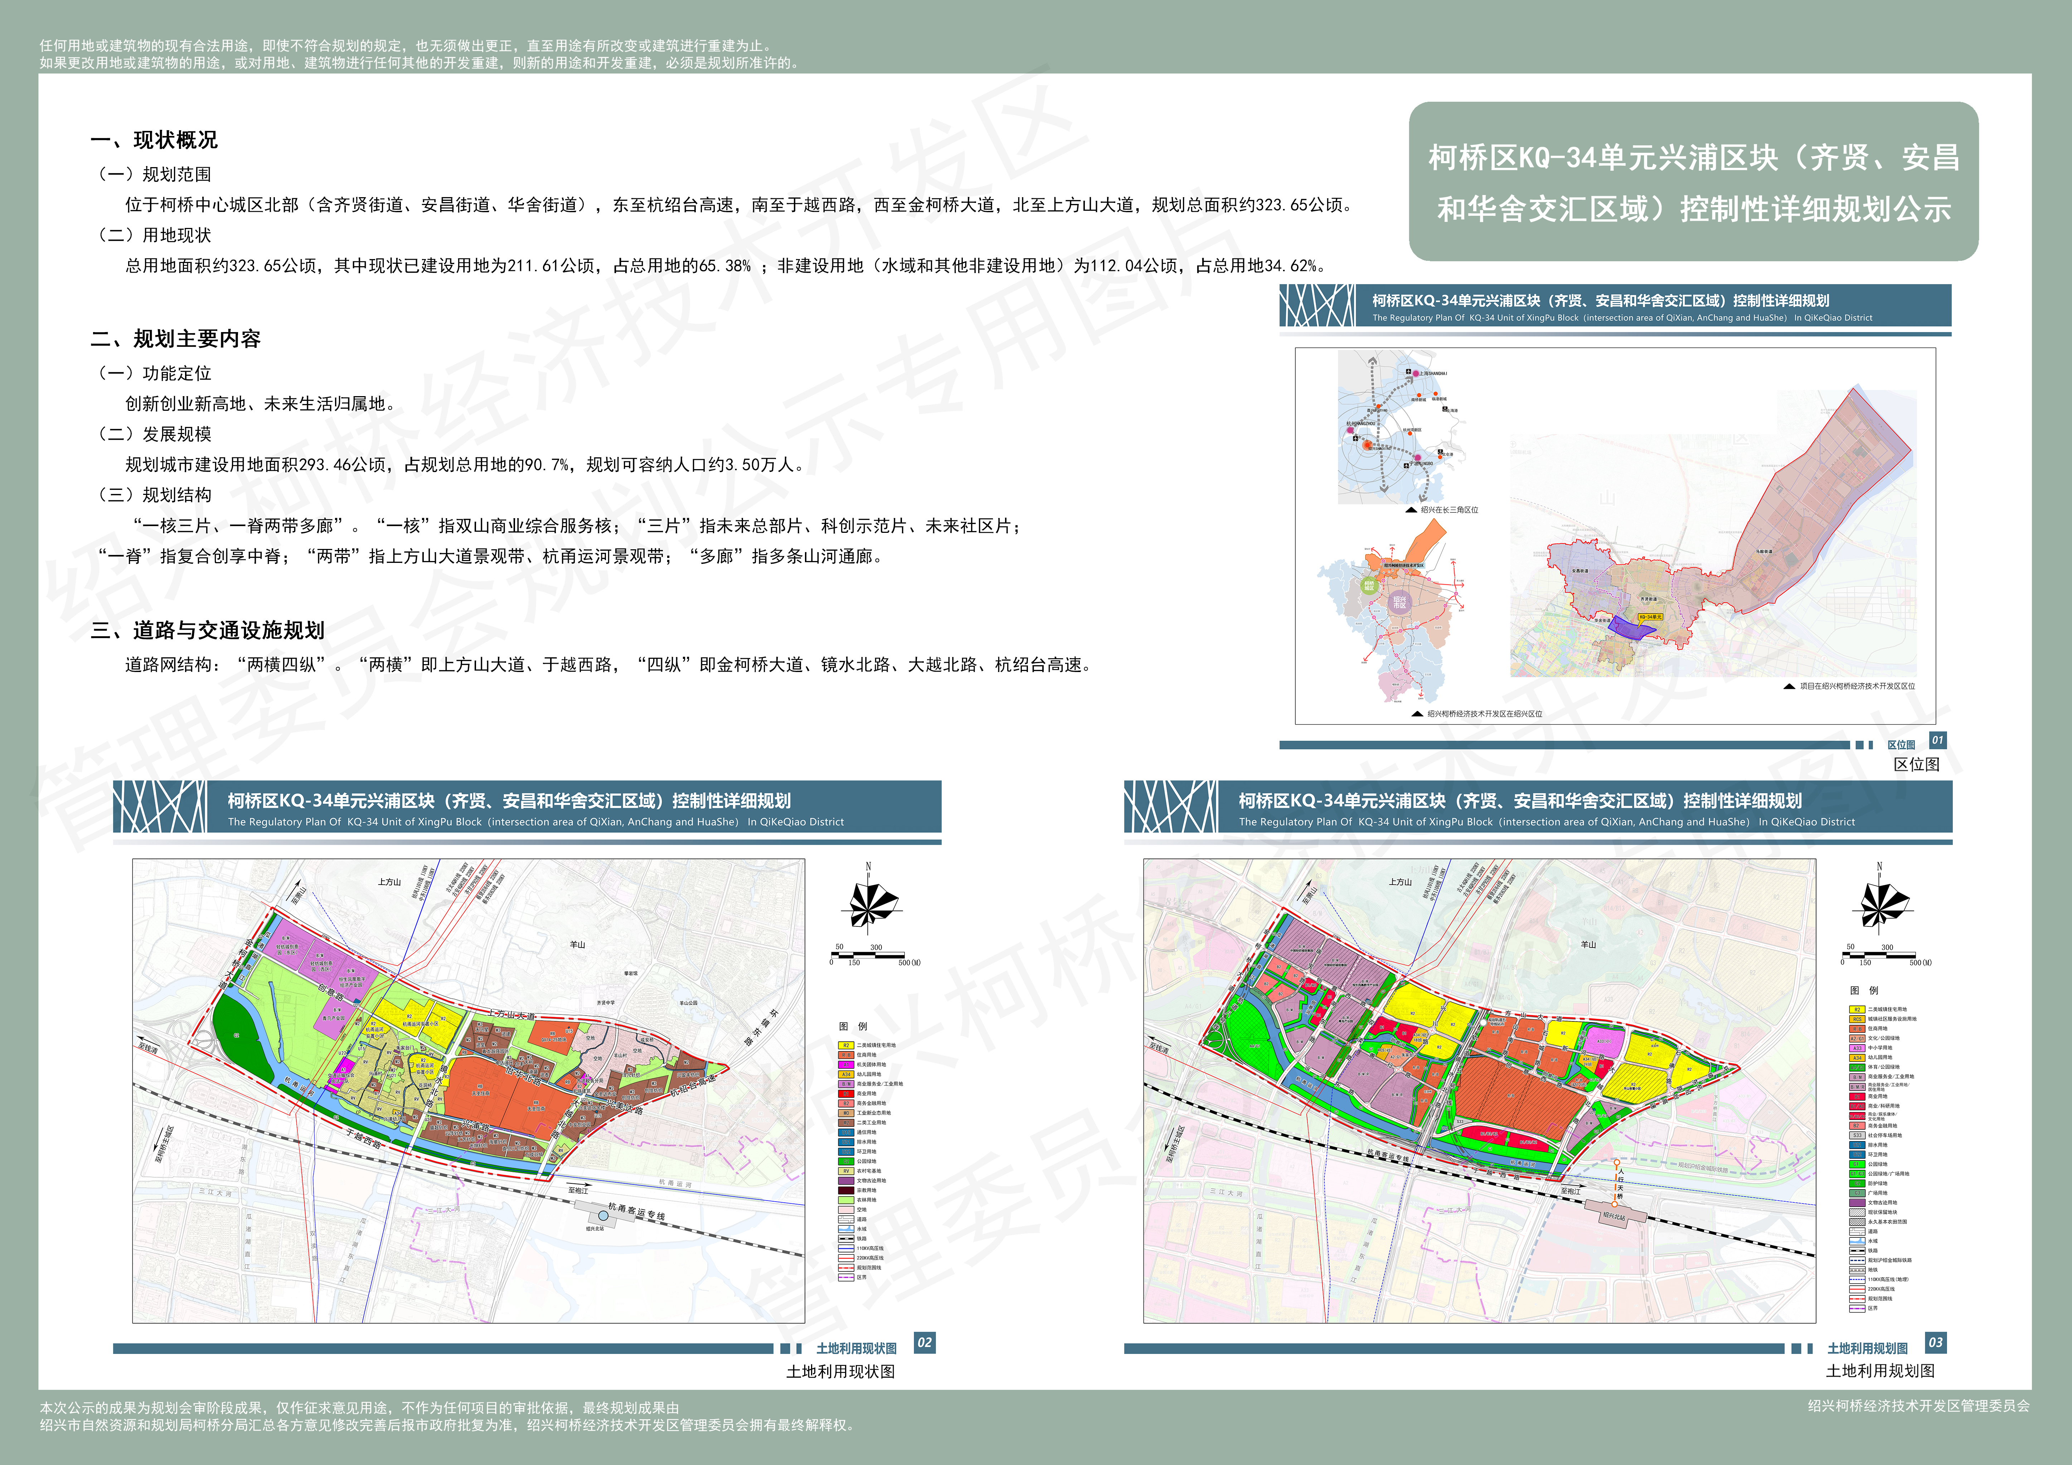2072x1465 pixels.
Task: Click the magenta A1 机关团体用地 legend swatch
Action: (846, 1065)
